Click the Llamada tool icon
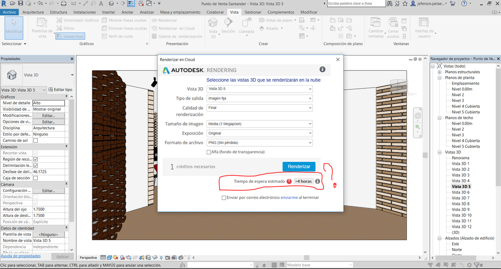The image size is (501, 269). (x=247, y=23)
